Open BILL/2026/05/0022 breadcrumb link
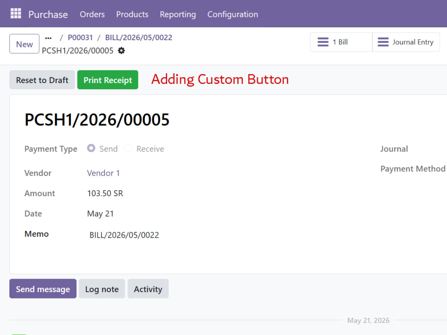 pyautogui.click(x=139, y=38)
